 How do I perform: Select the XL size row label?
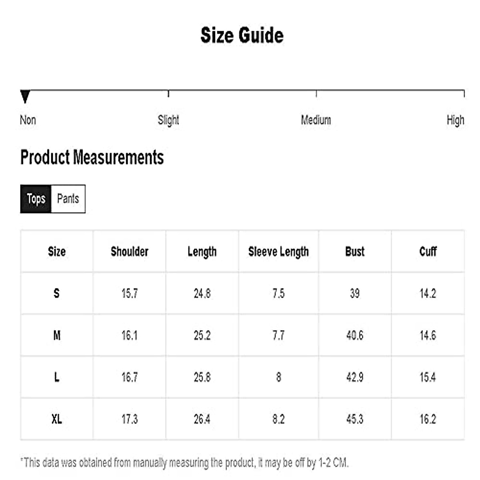[57, 419]
